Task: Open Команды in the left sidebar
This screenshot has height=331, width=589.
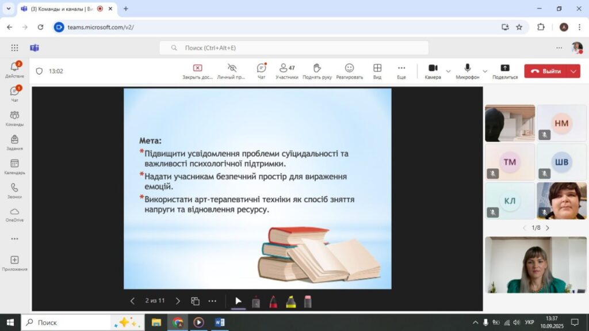Action: [14, 118]
